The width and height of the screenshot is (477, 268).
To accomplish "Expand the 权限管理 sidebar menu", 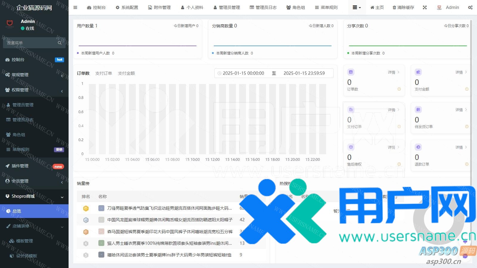I will tap(34, 90).
